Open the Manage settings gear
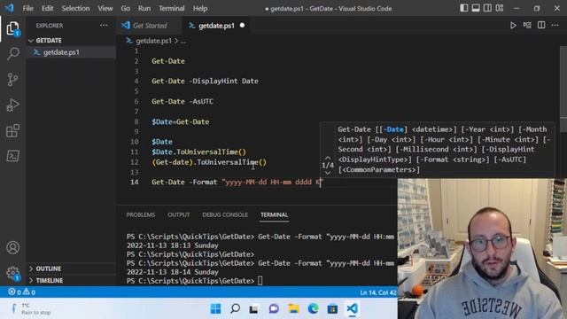The image size is (567, 319). point(12,273)
